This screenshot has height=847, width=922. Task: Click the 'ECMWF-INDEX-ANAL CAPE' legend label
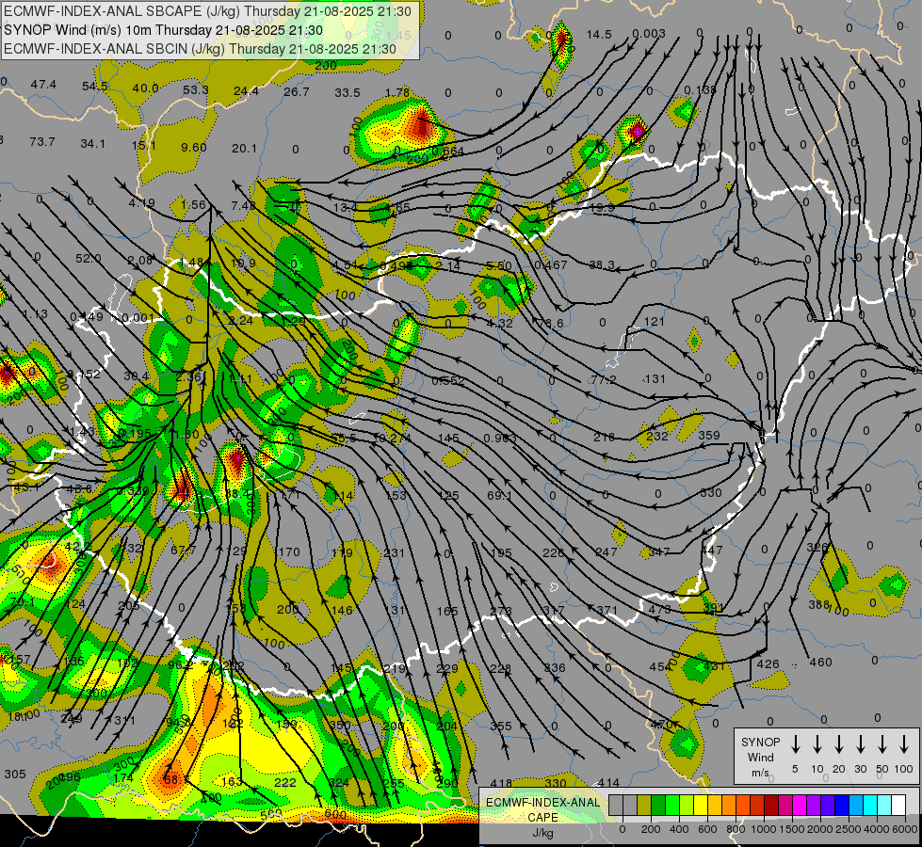[542, 809]
